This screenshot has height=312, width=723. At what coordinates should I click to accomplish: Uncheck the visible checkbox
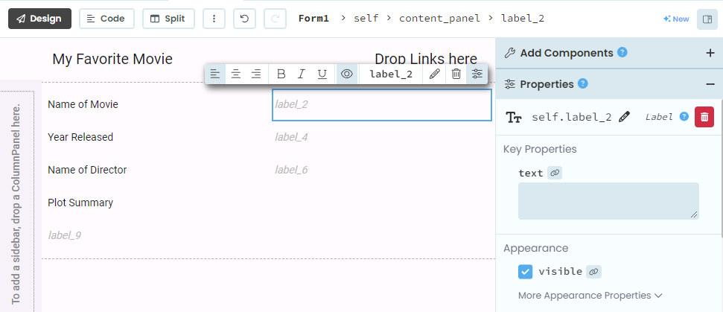pyautogui.click(x=526, y=272)
